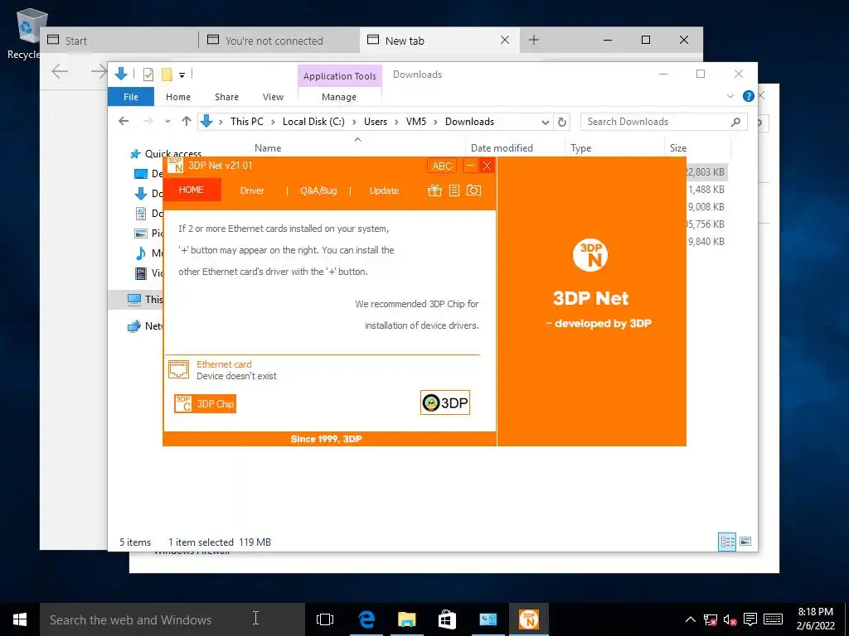The image size is (849, 636).
Task: Open the Update tab in 3DP Net
Action: coord(384,190)
